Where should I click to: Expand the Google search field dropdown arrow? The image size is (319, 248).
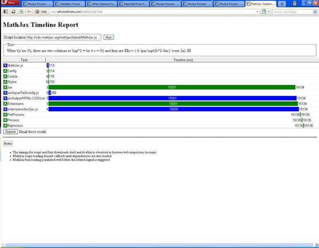tap(315, 12)
